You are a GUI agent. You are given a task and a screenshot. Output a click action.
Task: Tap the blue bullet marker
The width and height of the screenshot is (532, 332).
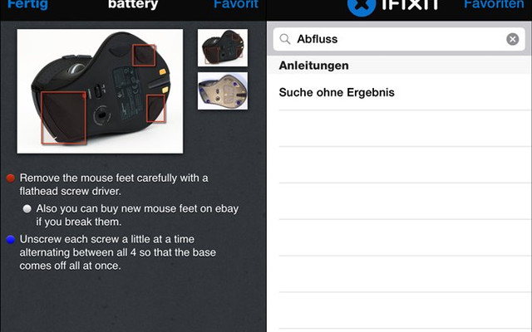[x=11, y=240]
